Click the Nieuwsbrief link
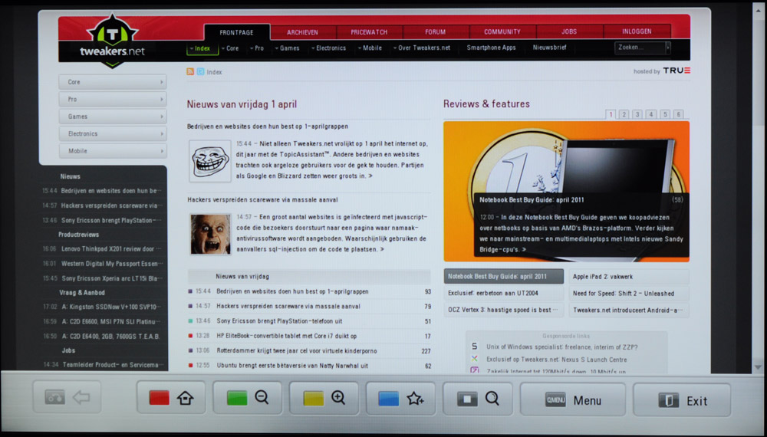The height and width of the screenshot is (437, 767). point(549,48)
